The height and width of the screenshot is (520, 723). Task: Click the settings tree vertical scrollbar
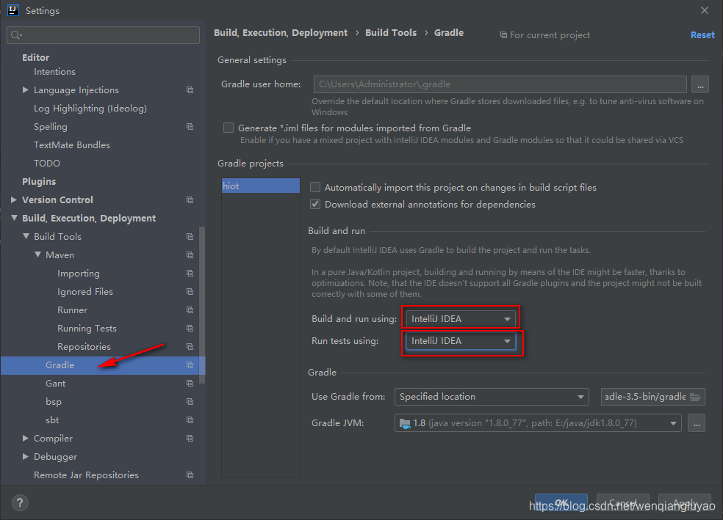coord(202,305)
